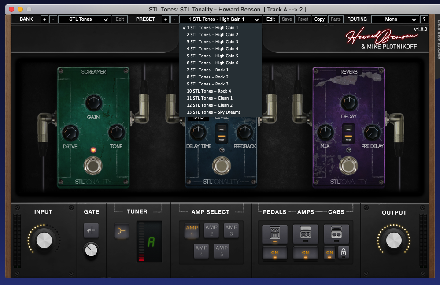Image resolution: width=440 pixels, height=285 pixels.
Task: Toggle Pedals ON switch
Action: click(275, 253)
